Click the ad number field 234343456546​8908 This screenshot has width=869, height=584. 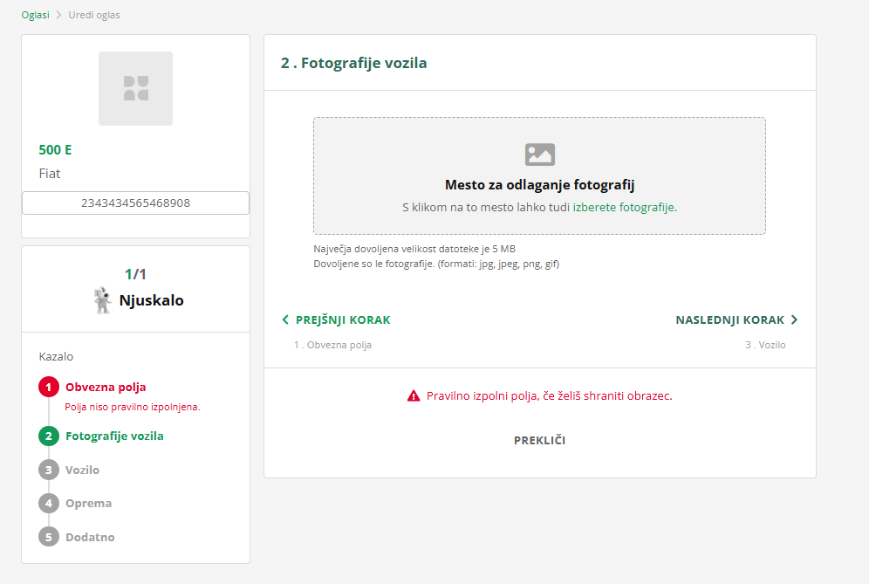tap(135, 203)
